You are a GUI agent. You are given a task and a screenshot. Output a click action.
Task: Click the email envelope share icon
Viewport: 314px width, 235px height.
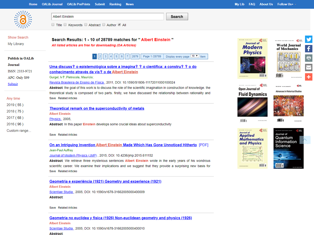pyautogui.click(x=309, y=67)
